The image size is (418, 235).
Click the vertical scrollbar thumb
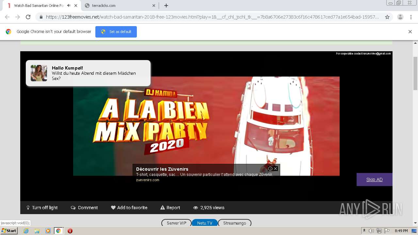coord(415,73)
